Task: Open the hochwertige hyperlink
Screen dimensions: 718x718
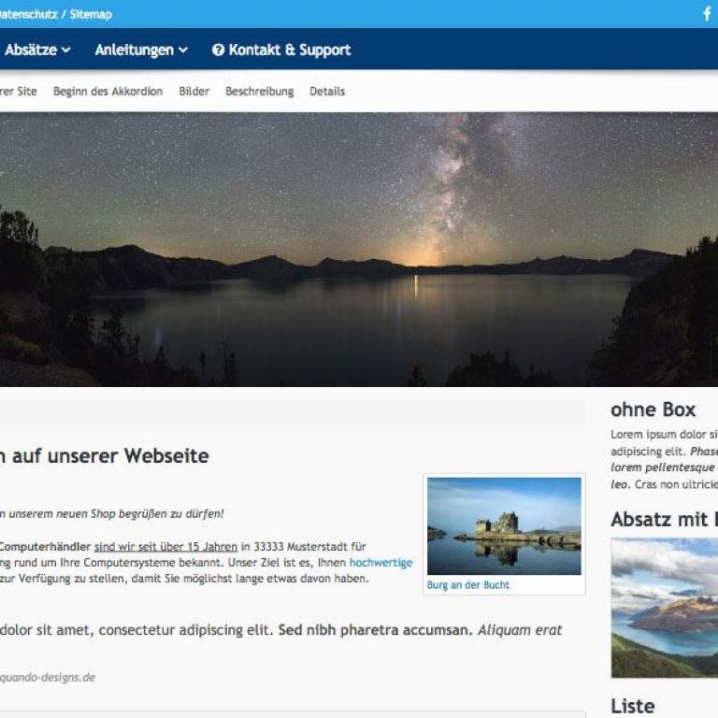Action: 381,562
